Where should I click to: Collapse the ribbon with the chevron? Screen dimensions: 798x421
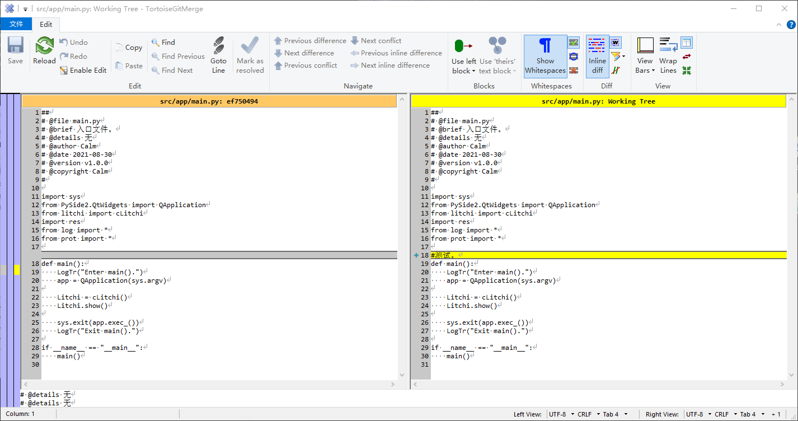tap(778, 24)
